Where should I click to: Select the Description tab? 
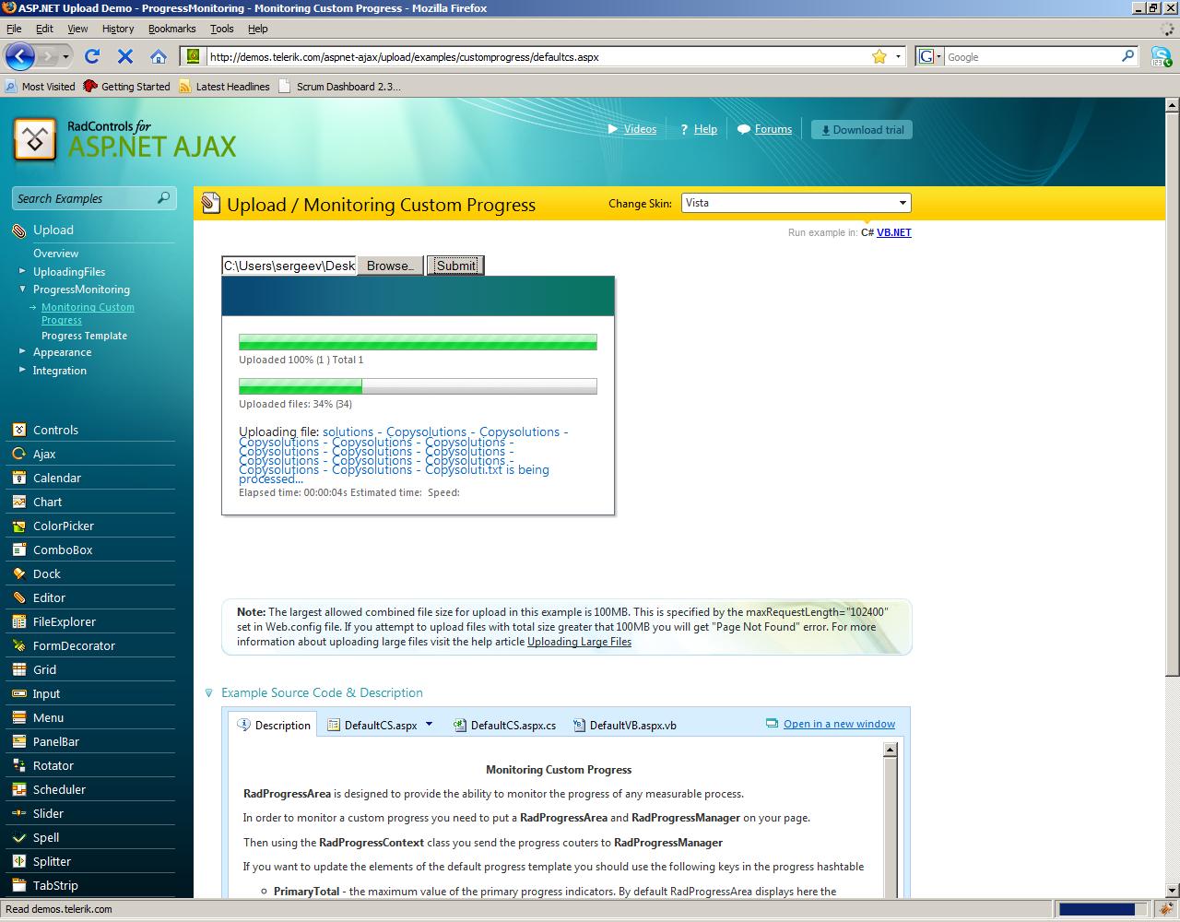click(274, 725)
